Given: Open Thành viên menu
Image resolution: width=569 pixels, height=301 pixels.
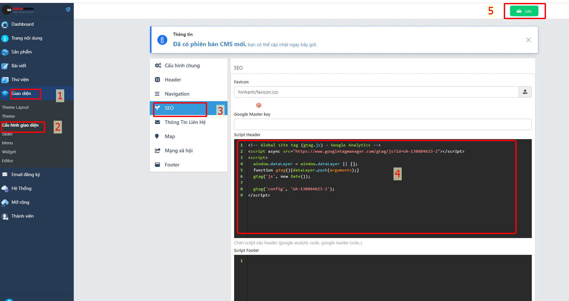Looking at the screenshot, I should (x=37, y=216).
